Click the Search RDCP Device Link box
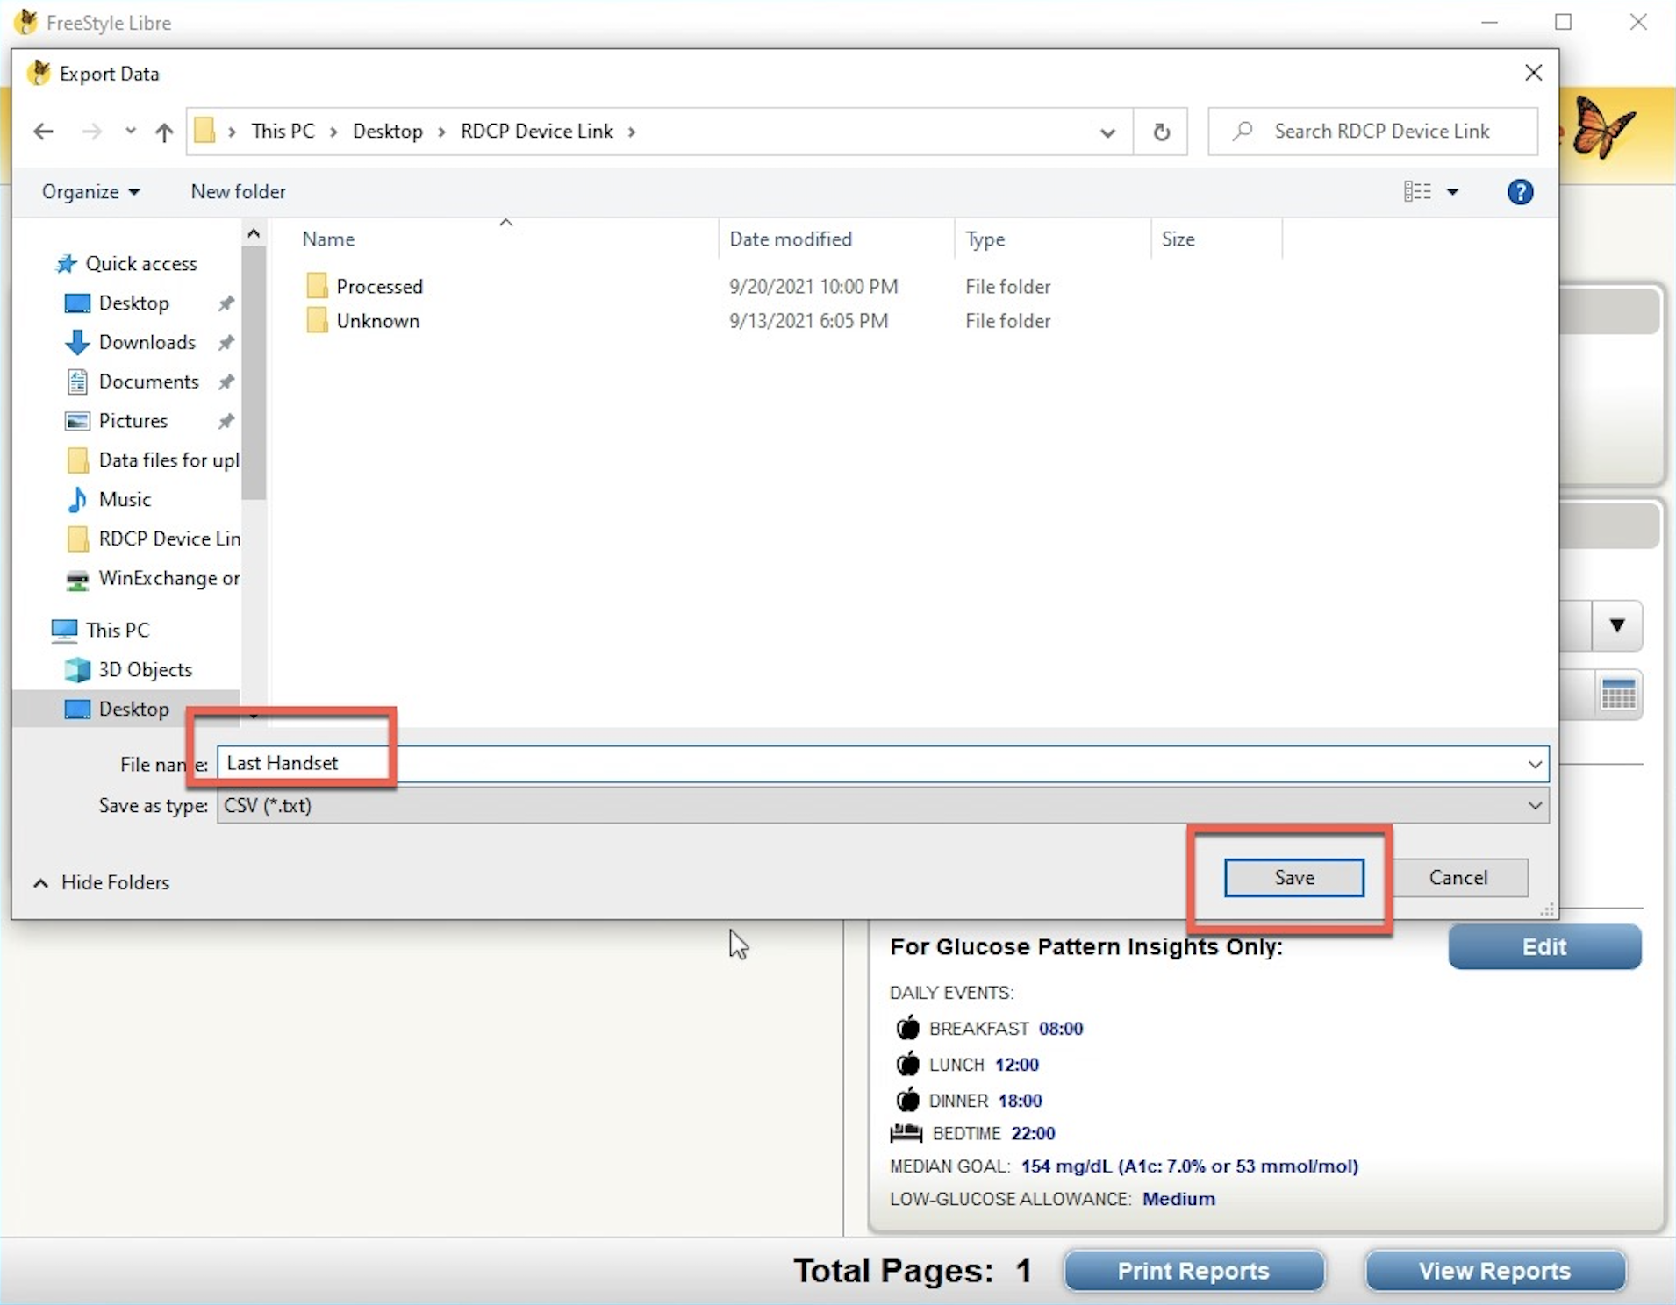The height and width of the screenshot is (1305, 1676). [1372, 132]
